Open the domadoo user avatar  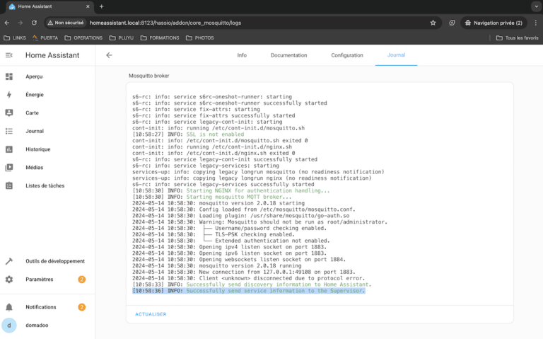[x=9, y=325]
